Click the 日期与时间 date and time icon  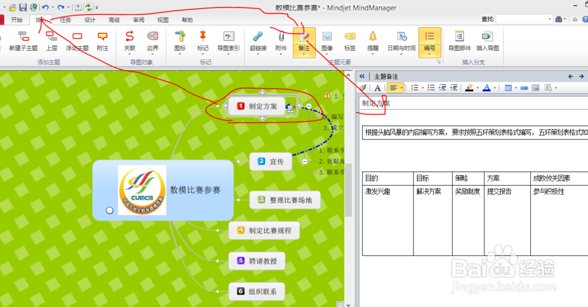tap(402, 36)
